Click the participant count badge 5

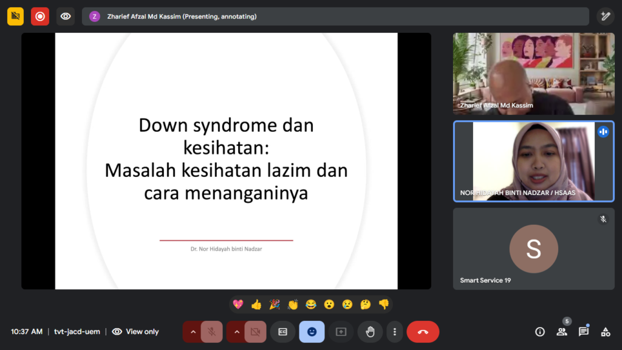click(x=567, y=321)
